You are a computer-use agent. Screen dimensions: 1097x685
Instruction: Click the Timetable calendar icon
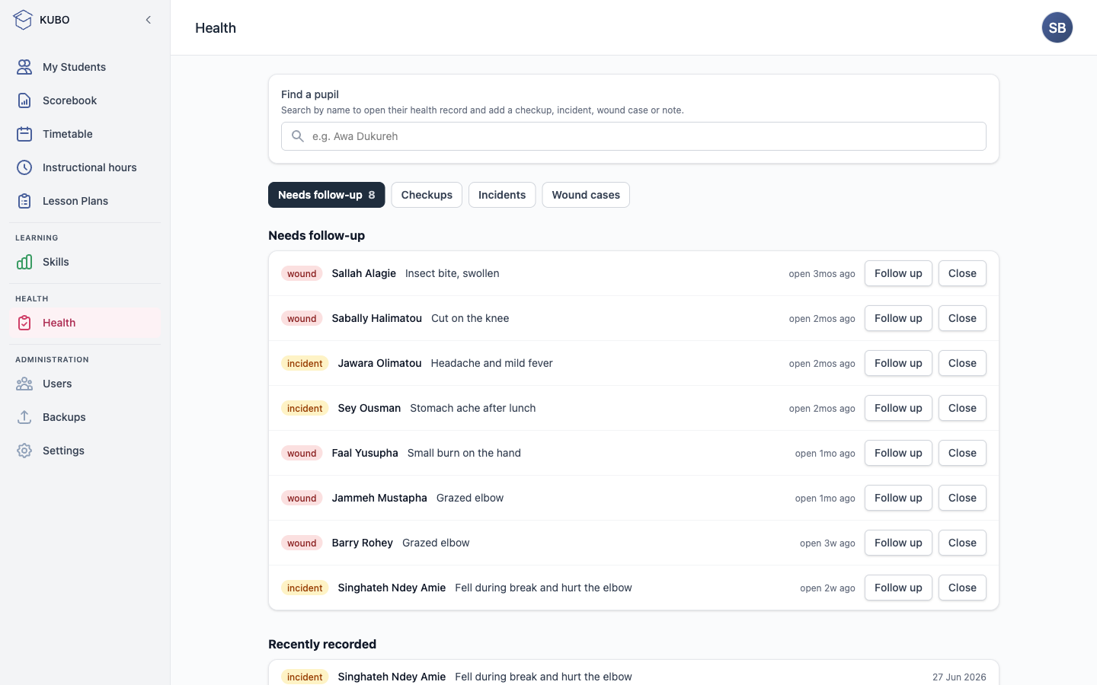point(24,134)
